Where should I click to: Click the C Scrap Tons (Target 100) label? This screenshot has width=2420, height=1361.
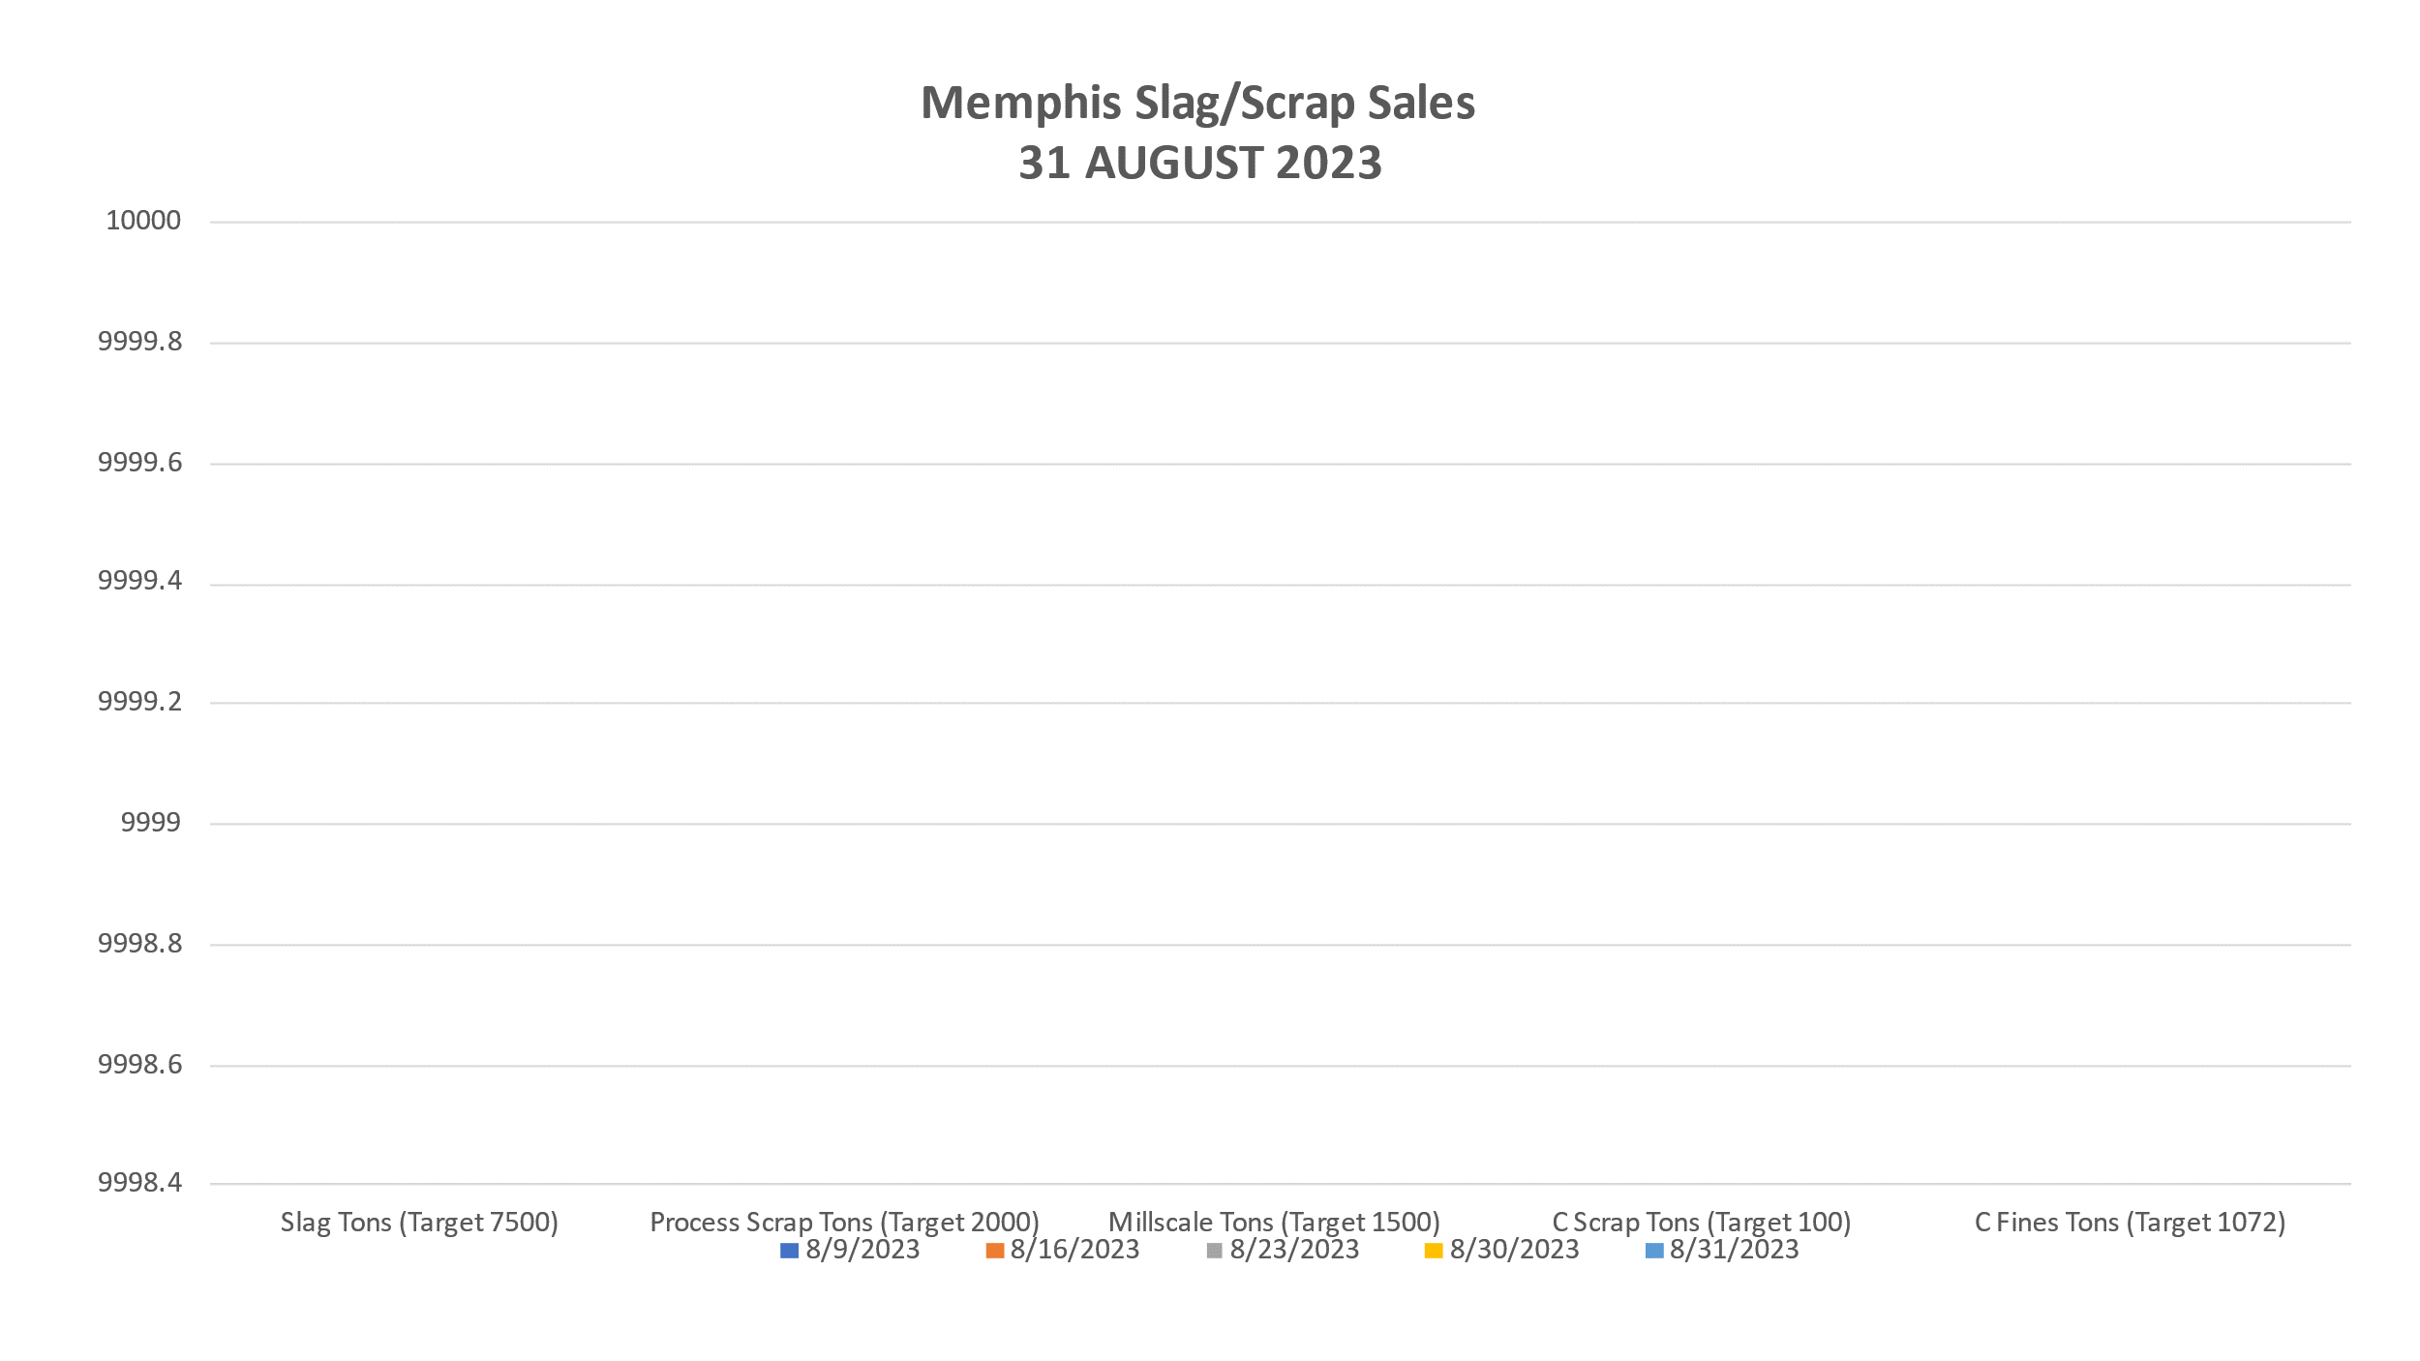coord(1701,1222)
